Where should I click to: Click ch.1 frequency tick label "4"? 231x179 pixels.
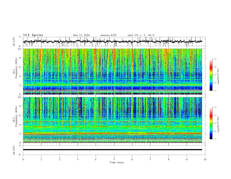(21, 76)
